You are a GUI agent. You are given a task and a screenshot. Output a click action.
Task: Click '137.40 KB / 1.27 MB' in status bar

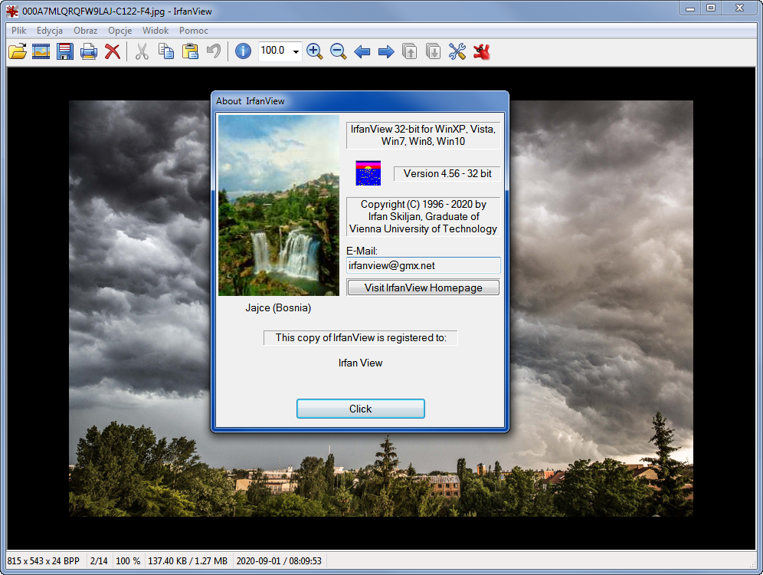(x=188, y=561)
